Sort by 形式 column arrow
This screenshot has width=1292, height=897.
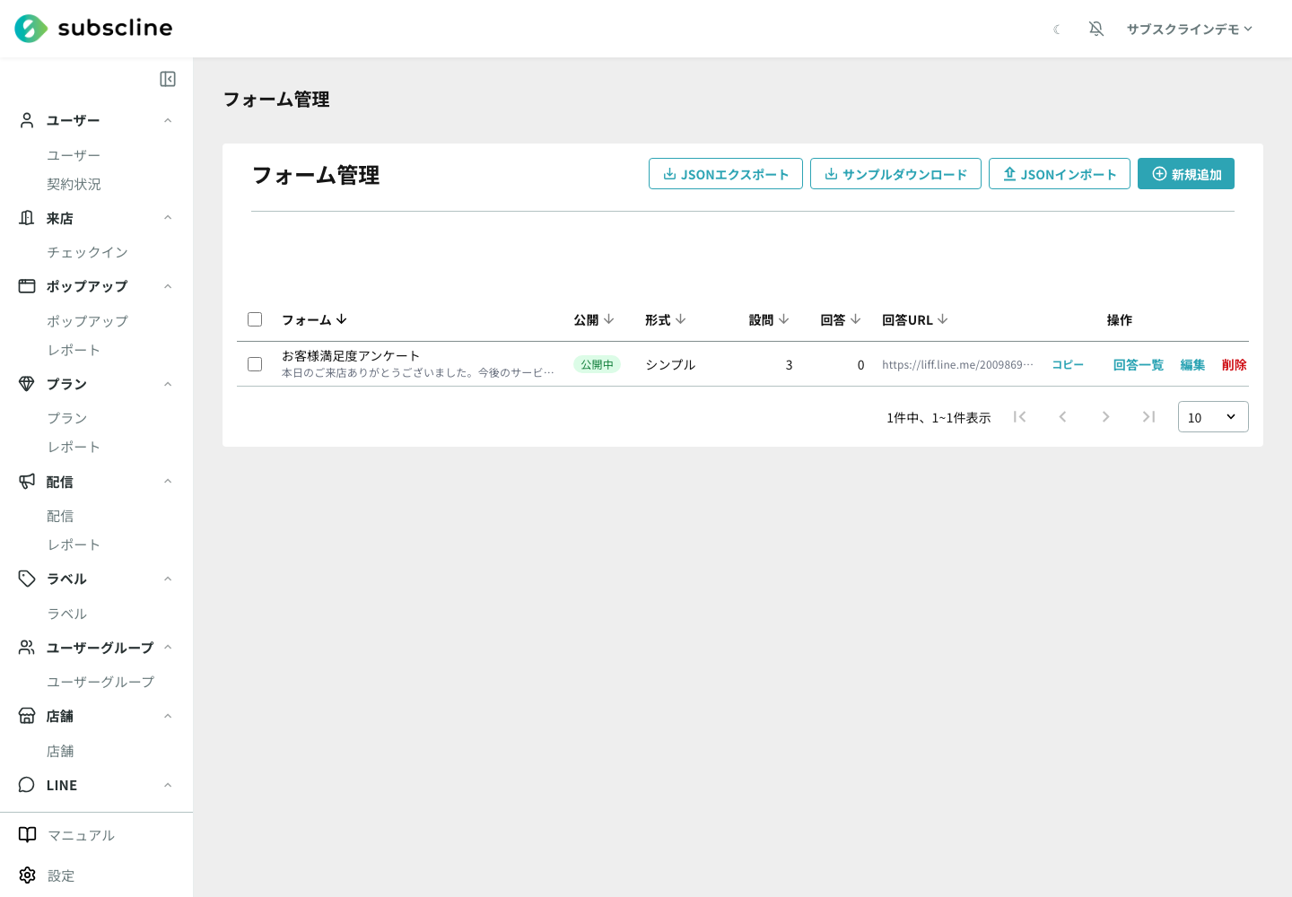coord(680,319)
